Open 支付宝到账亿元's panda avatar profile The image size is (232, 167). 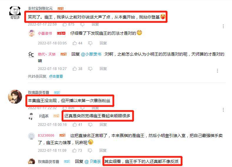[15, 12]
